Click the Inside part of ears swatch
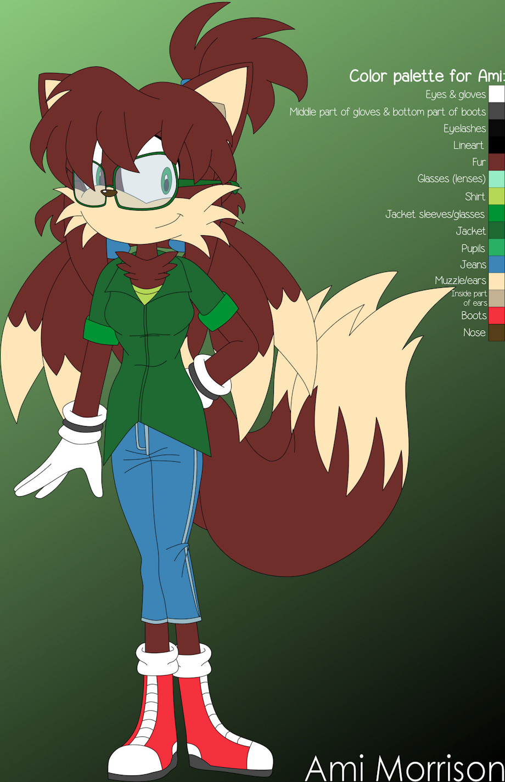Screen dimensions: 505x782 tap(497, 298)
